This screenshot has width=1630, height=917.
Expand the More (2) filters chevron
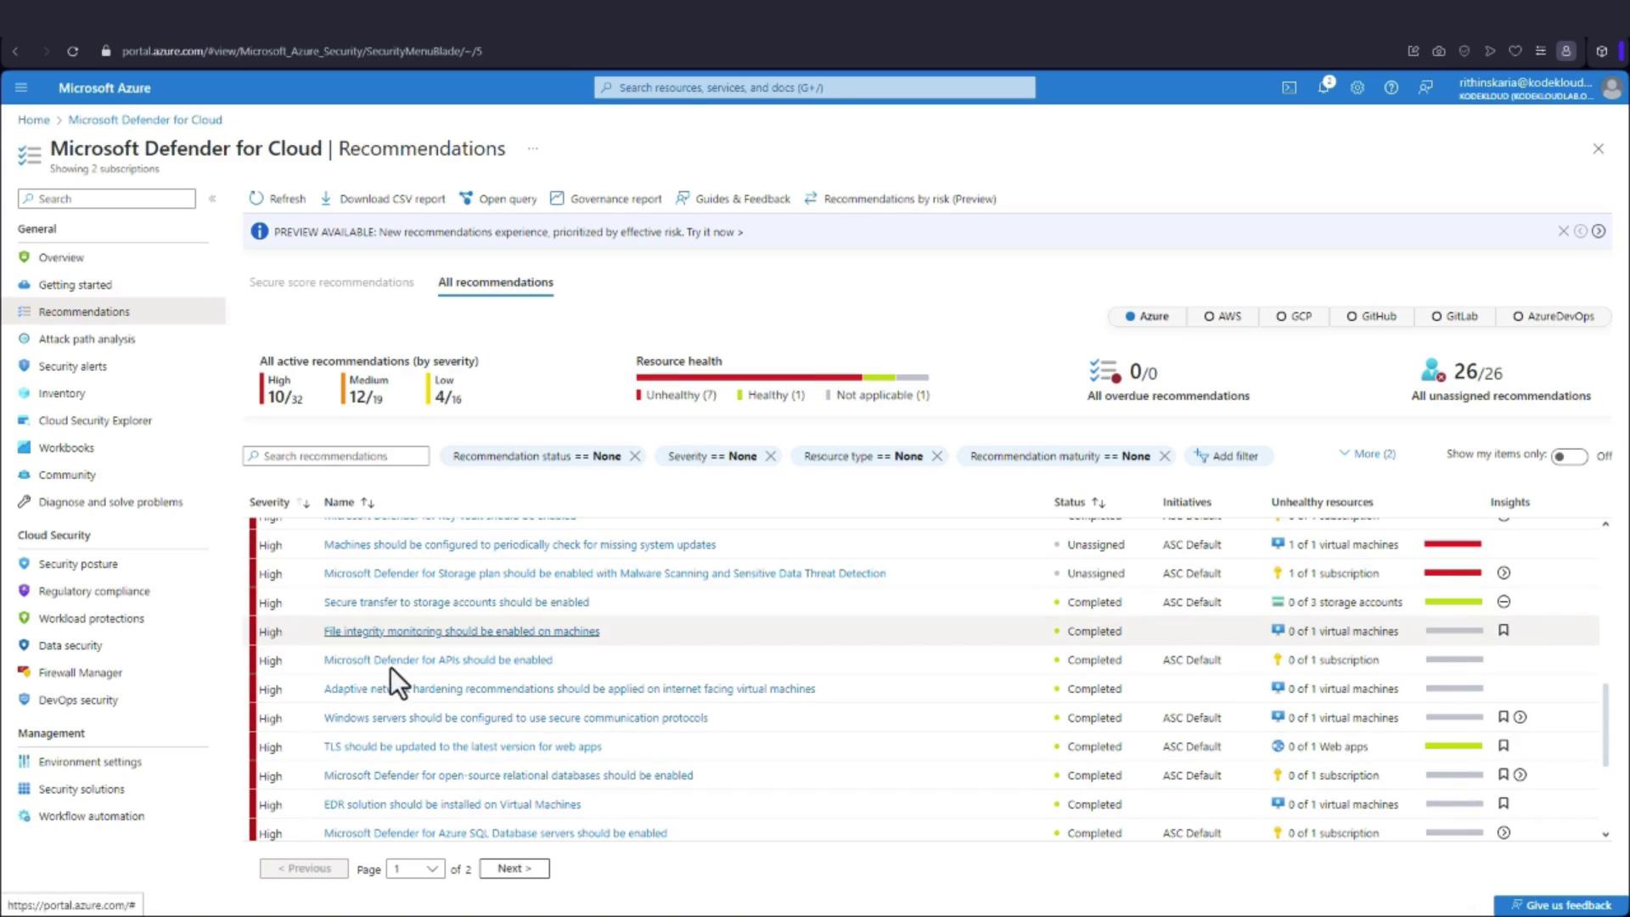click(x=1344, y=453)
